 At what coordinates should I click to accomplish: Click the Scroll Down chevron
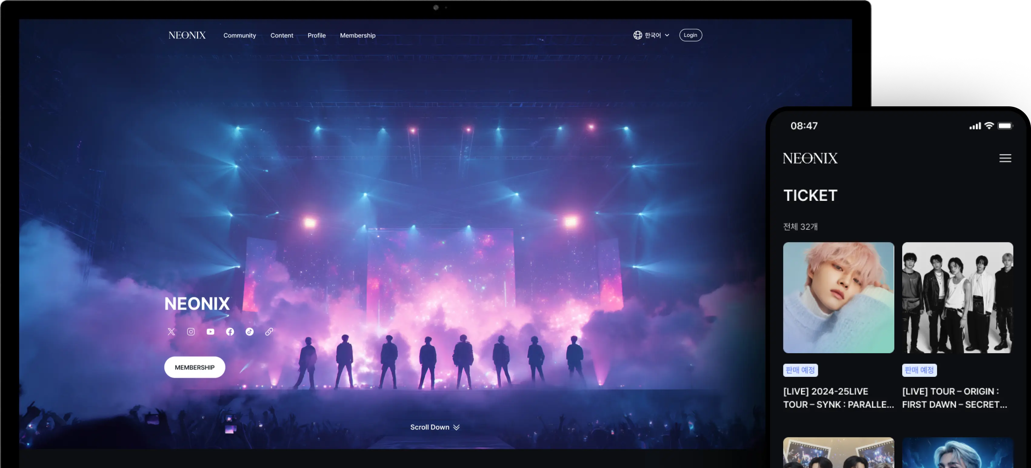coord(456,427)
